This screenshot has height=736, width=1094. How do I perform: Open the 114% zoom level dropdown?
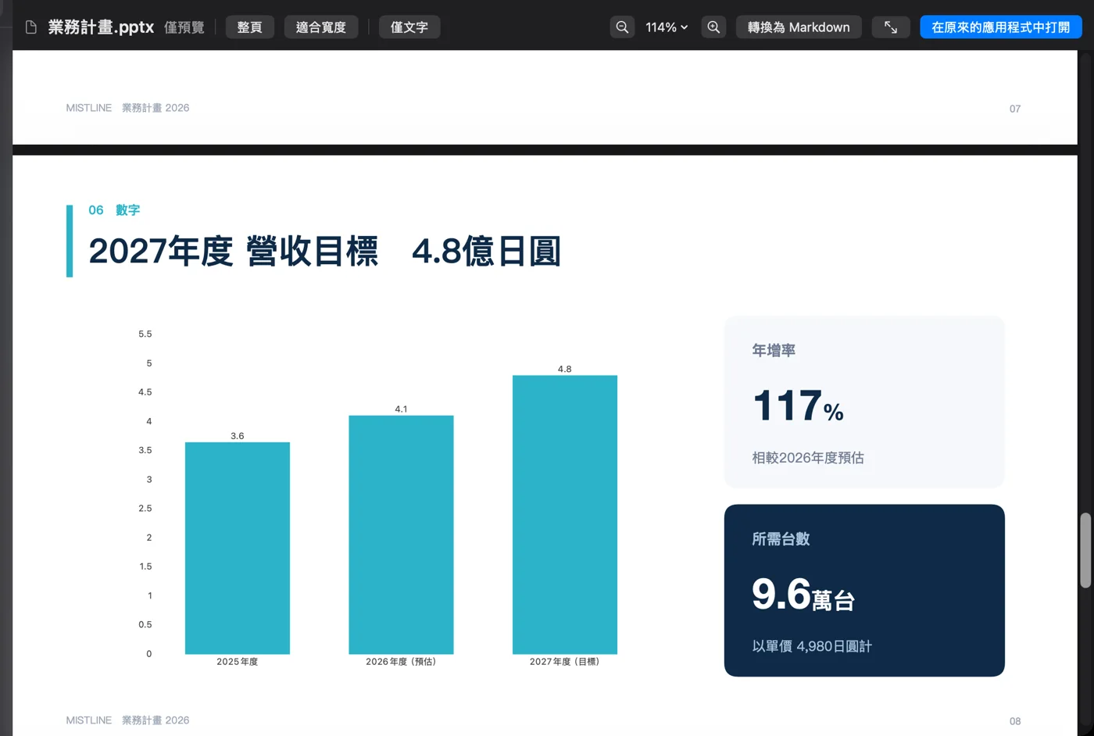pos(667,27)
